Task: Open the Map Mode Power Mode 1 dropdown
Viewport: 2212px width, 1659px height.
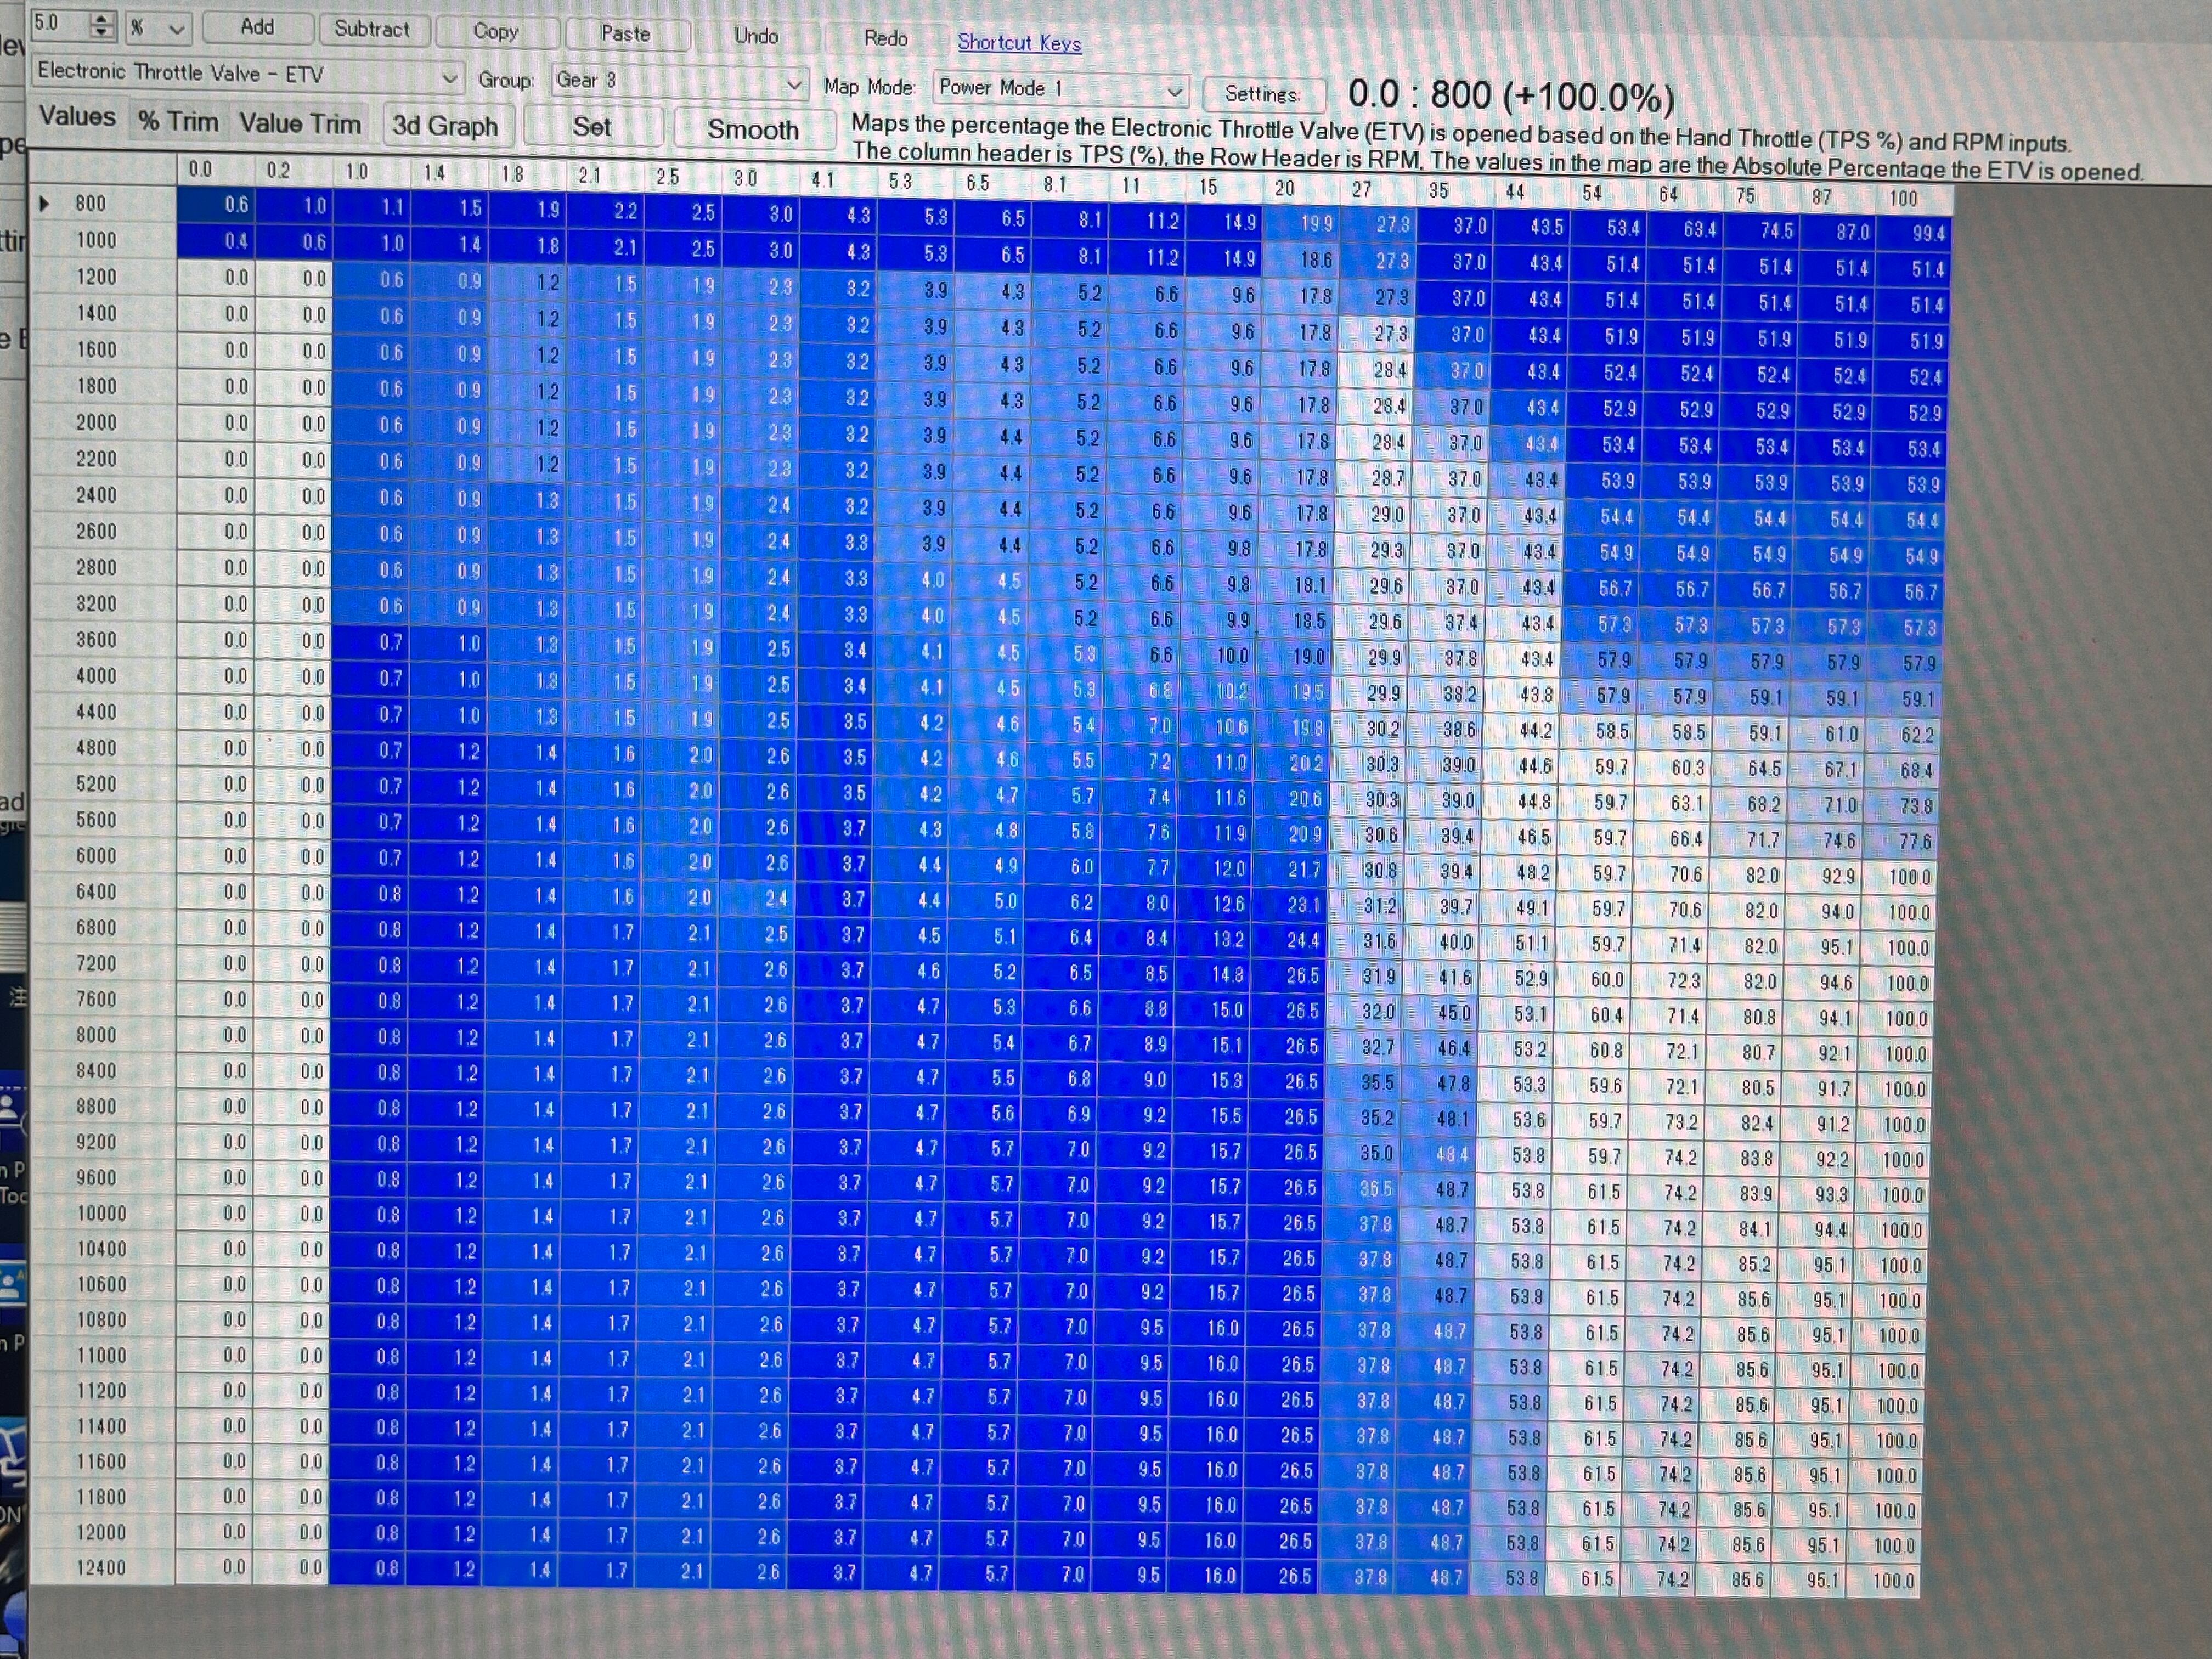Action: [1175, 91]
